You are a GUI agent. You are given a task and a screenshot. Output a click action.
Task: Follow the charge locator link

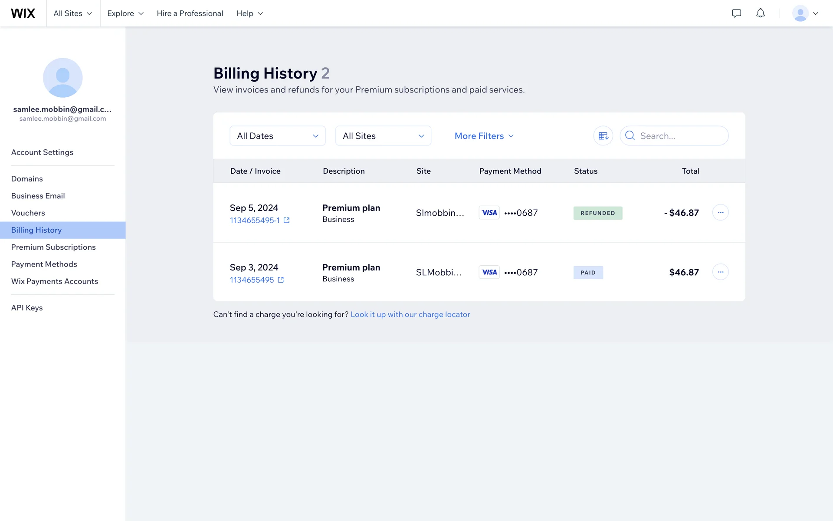point(410,314)
